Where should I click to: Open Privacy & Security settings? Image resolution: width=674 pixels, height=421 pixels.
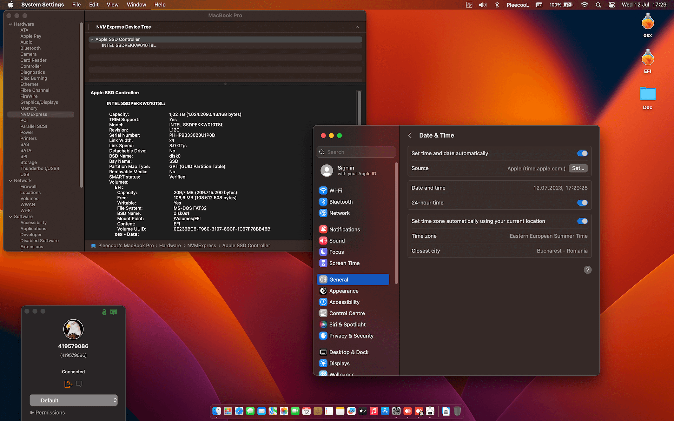[353, 336]
